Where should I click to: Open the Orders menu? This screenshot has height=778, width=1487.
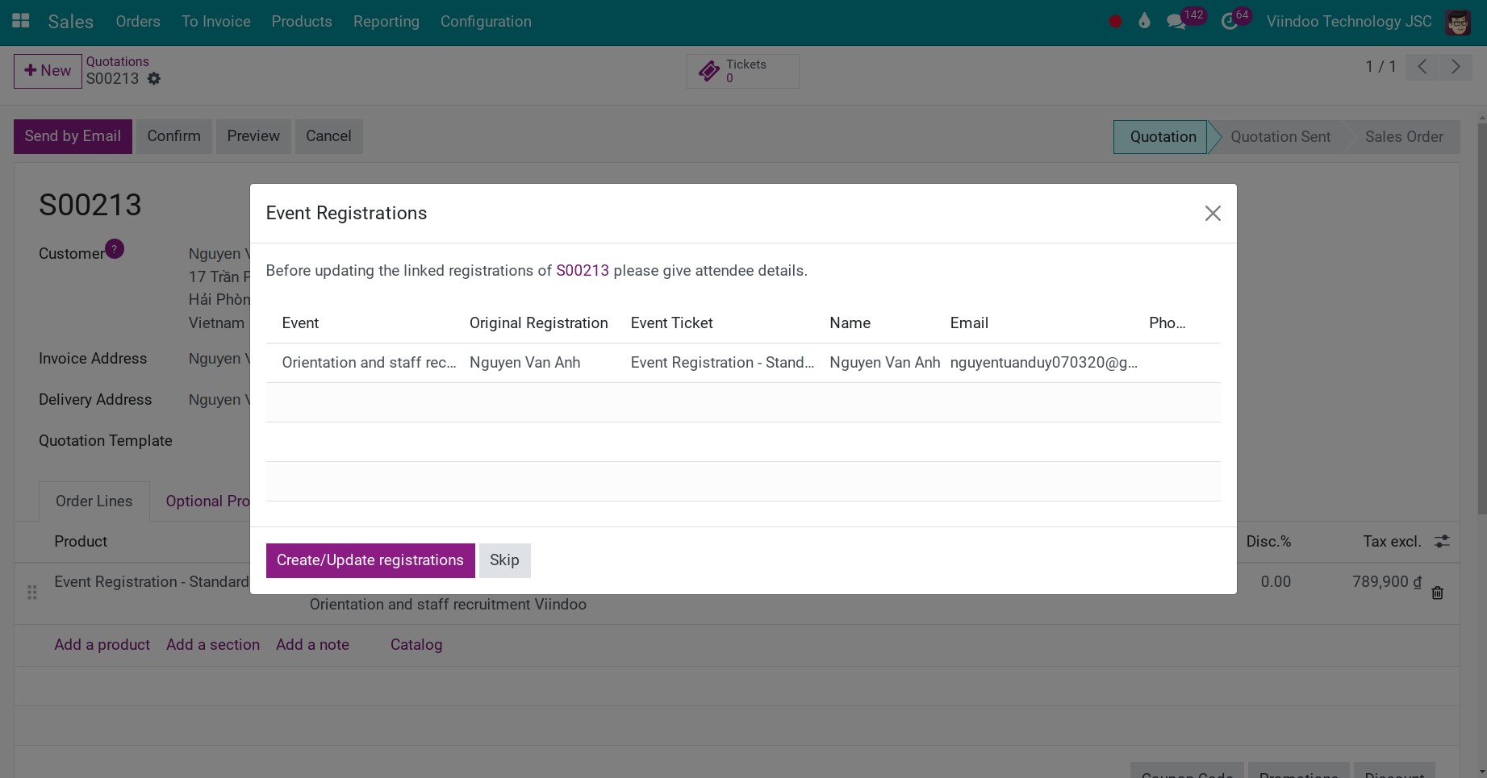pos(138,22)
